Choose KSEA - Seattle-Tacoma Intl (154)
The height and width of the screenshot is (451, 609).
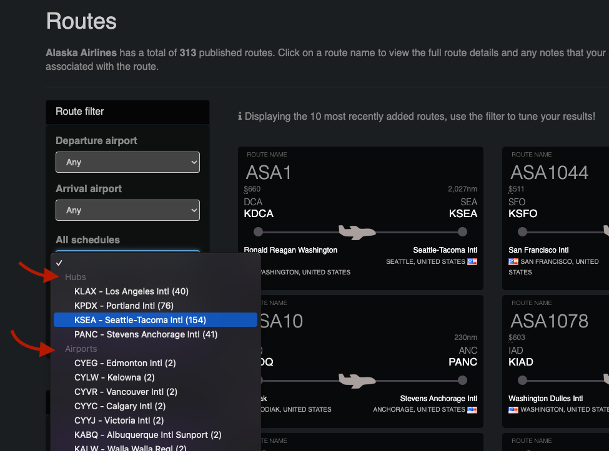(x=156, y=320)
